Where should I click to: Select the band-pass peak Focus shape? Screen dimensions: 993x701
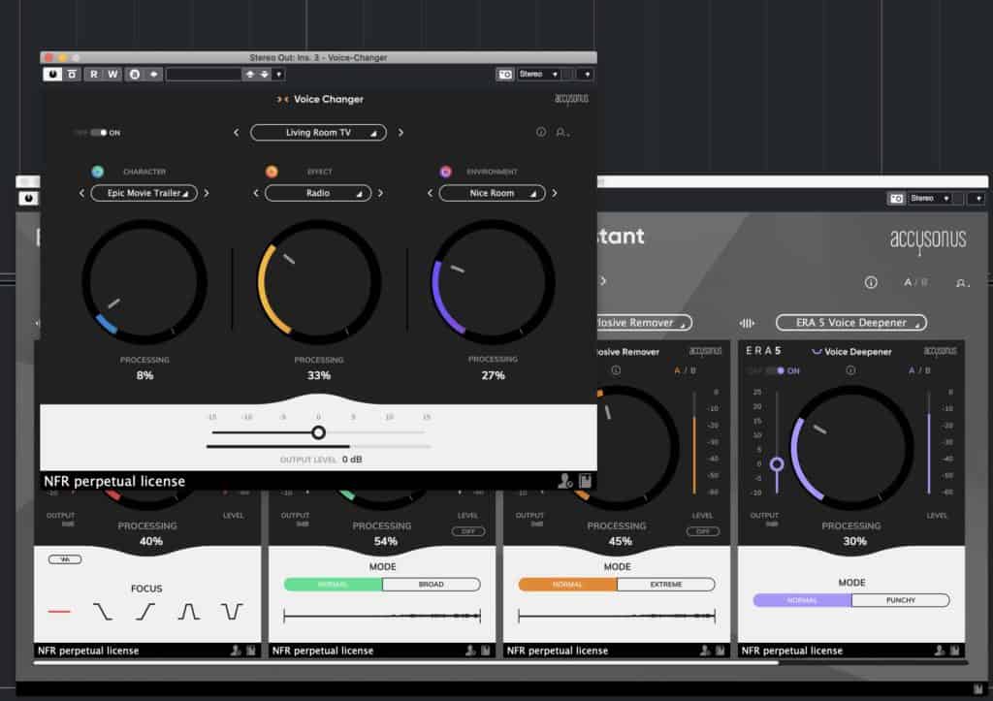tap(188, 611)
